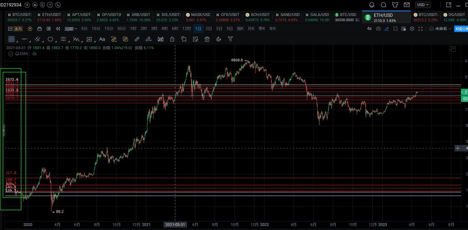The image size is (468, 230).
Task: Open the GALA/USD ticker tab
Action: coord(317,17)
